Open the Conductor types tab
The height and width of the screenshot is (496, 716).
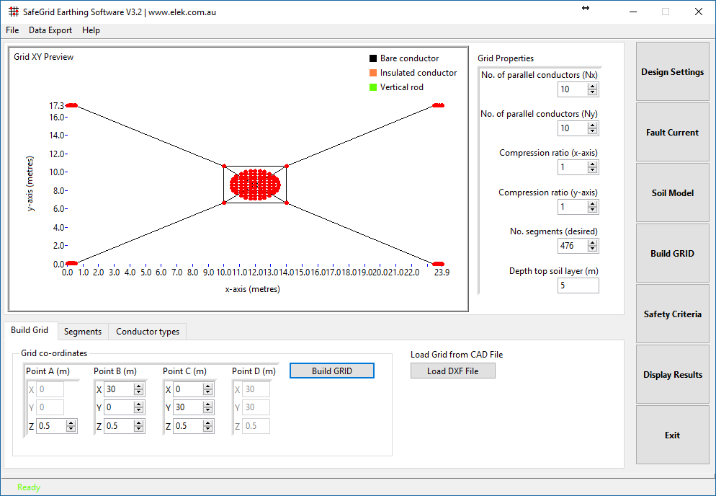(147, 331)
